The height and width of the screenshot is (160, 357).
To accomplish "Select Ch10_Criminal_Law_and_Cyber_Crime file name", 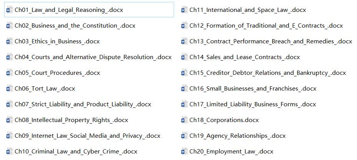I will [x=76, y=151].
